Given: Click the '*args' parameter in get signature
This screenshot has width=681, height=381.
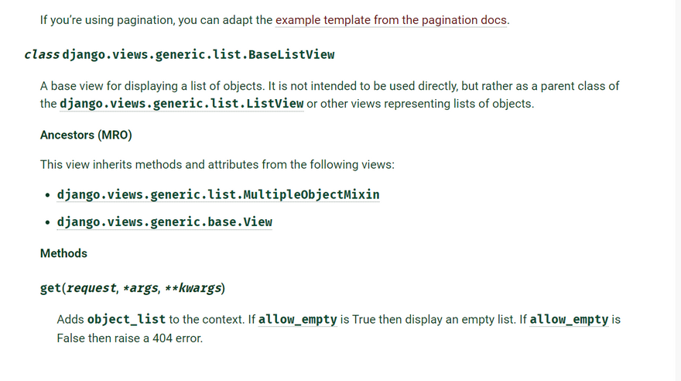Looking at the screenshot, I should [x=140, y=288].
